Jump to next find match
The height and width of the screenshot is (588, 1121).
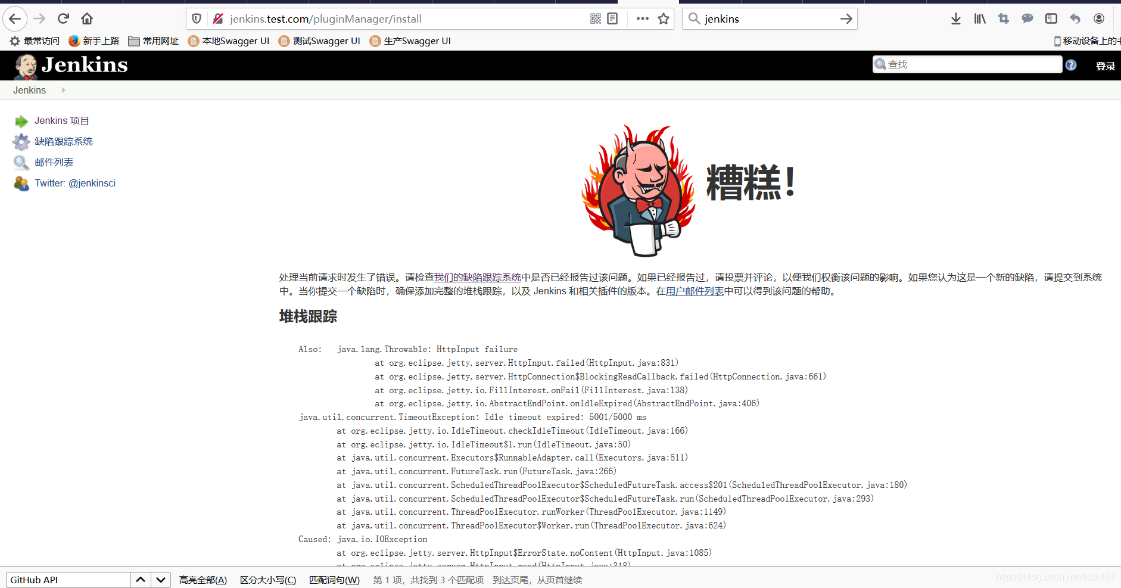[x=161, y=580]
